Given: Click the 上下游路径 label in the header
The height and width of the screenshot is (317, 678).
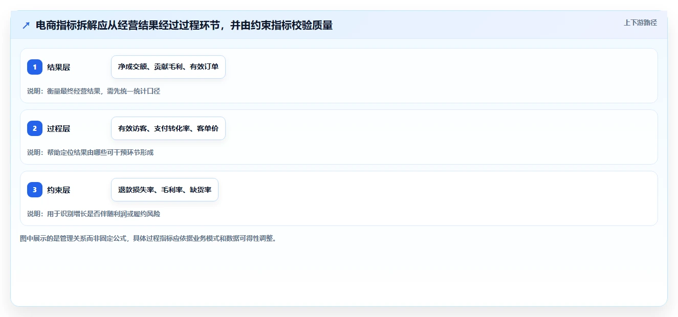Looking at the screenshot, I should pyautogui.click(x=640, y=23).
